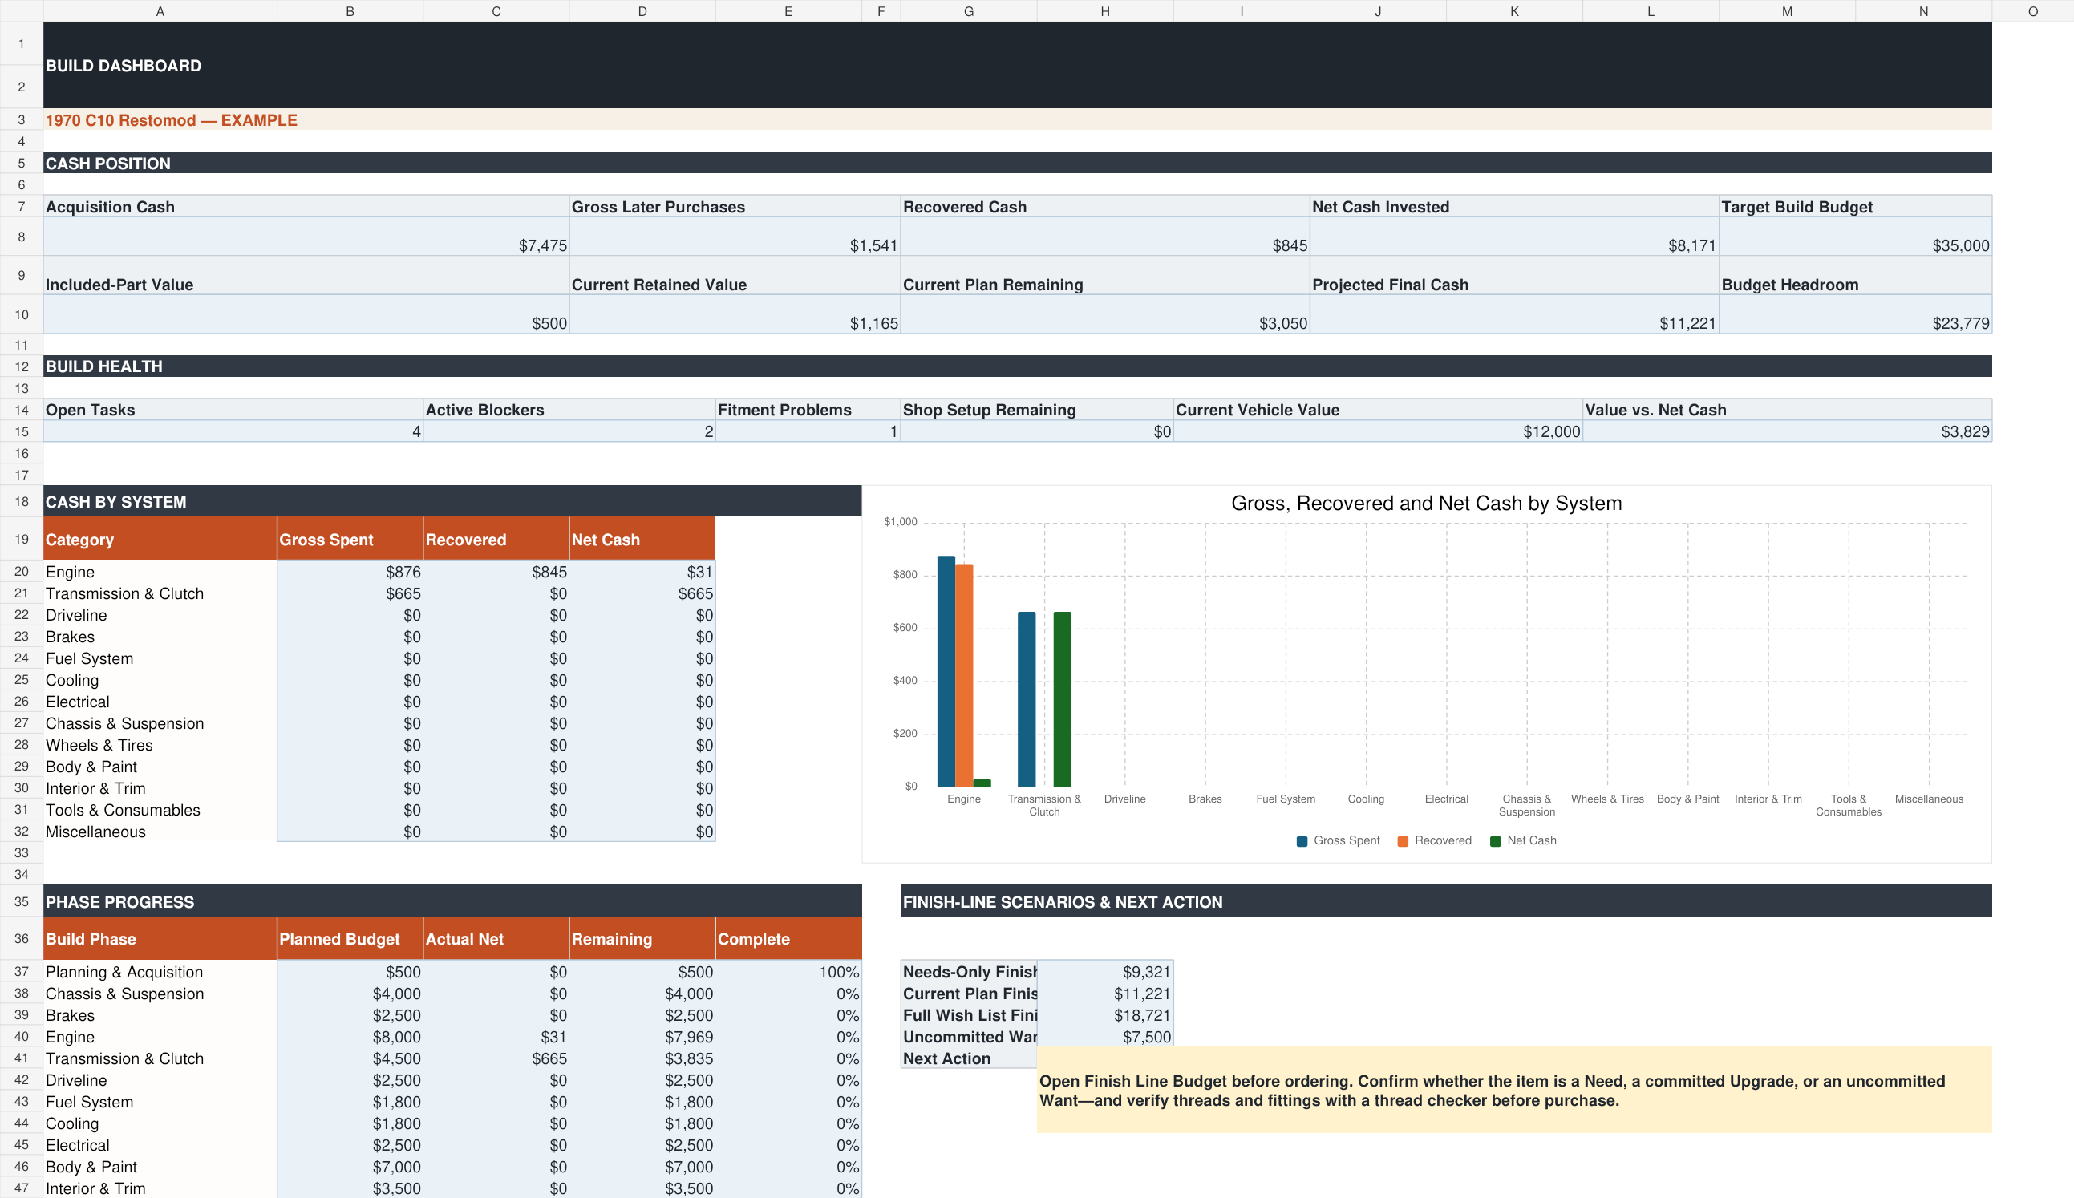Click column header A
This screenshot has height=1198, width=2074.
[x=160, y=11]
